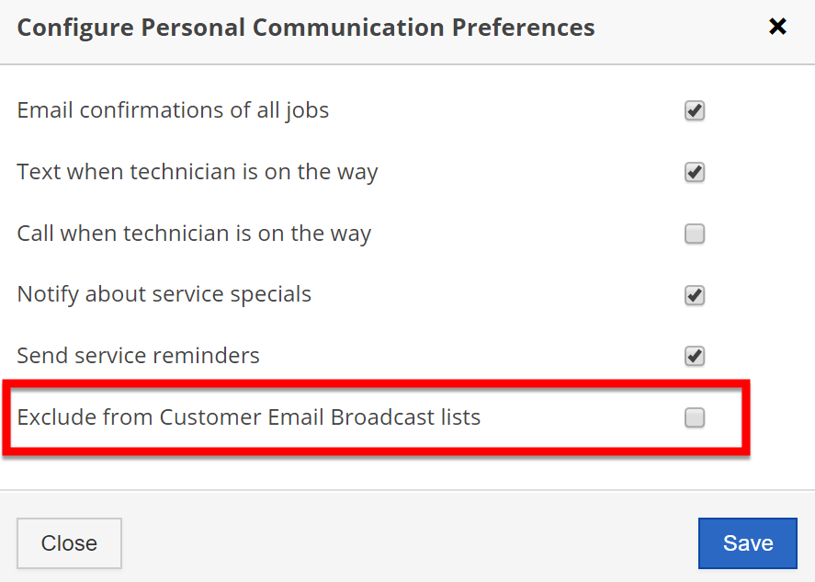815x582 pixels.
Task: Uncheck Email confirmations of all jobs checkbox
Action: pyautogui.click(x=695, y=111)
